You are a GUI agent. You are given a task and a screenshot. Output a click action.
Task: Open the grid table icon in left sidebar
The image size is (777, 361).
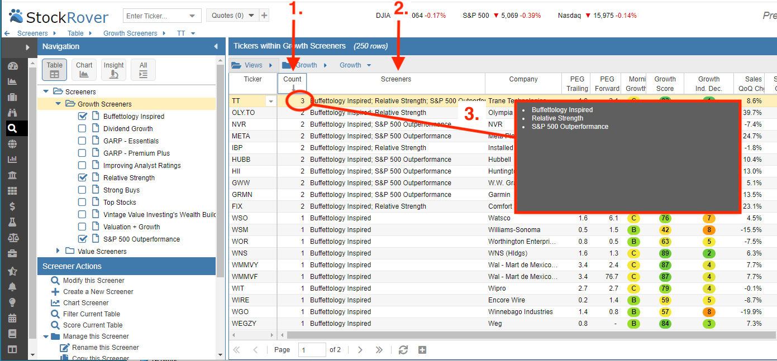(12, 191)
